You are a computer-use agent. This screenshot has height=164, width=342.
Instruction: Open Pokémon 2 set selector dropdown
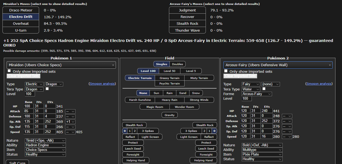[278, 65]
